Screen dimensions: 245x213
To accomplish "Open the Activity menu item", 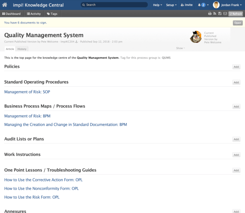I will pos(34,14).
